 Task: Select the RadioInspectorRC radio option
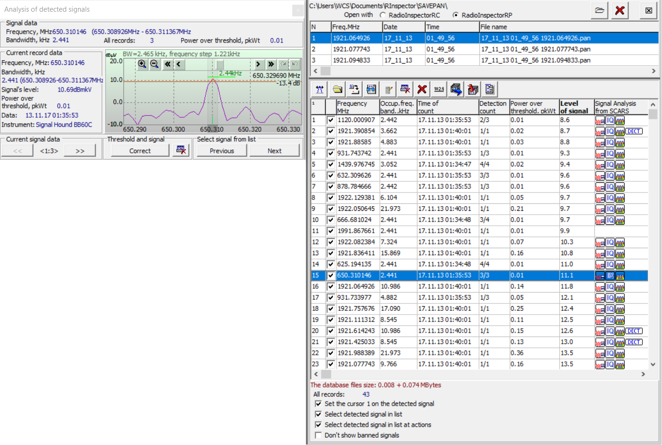point(383,15)
